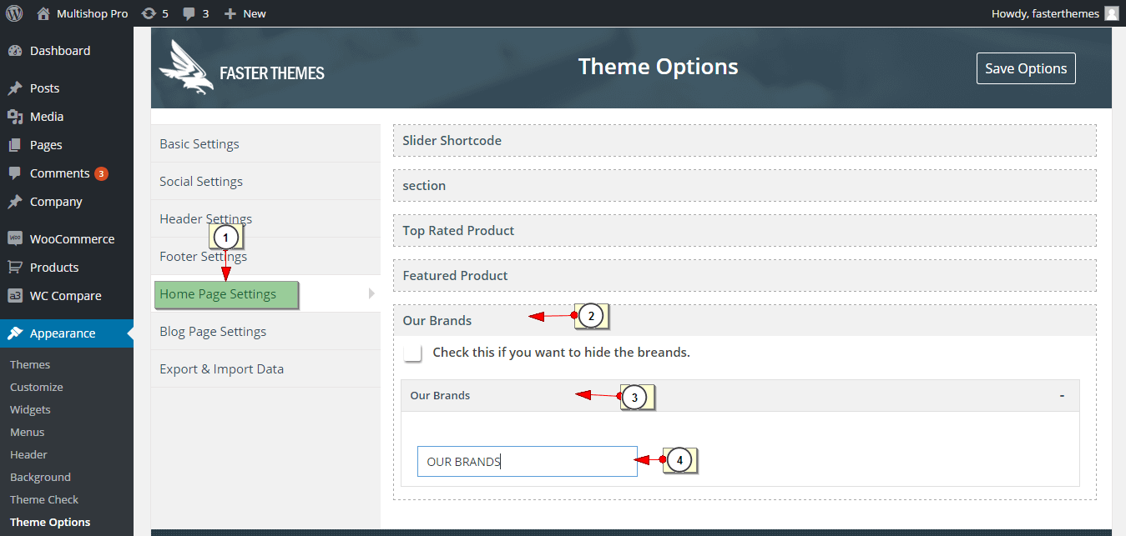Screen dimensions: 1126x536
Task: Open the WC Compare menu item
Action: [67, 296]
